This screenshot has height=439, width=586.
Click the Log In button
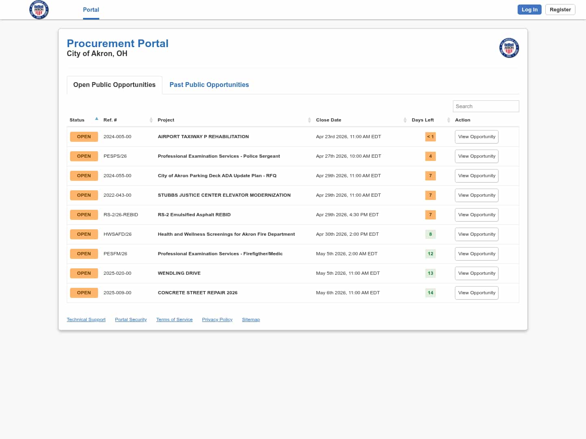529,10
